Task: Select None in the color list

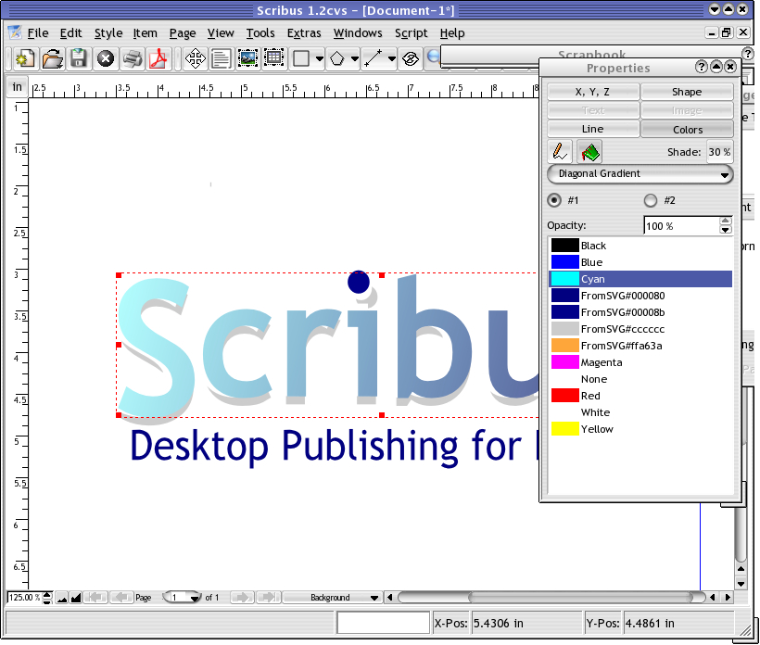Action: 640,379
